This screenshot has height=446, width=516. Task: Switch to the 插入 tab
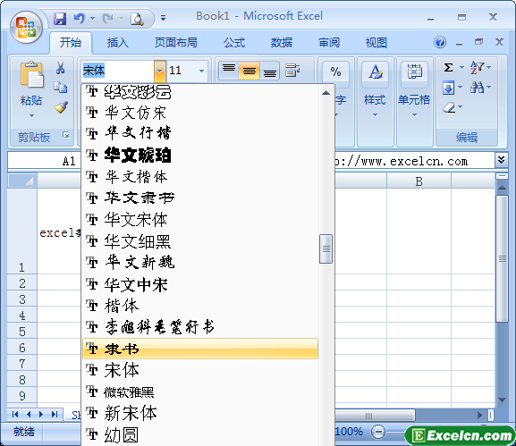[117, 43]
